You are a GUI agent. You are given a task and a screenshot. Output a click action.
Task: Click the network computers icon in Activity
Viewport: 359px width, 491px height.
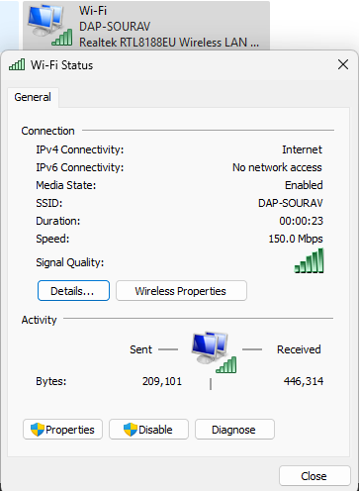214,351
